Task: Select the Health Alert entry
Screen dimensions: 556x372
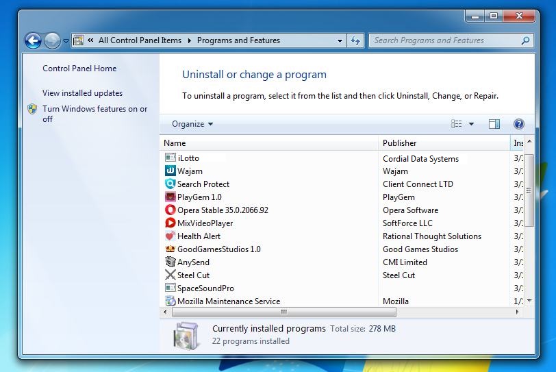Action: point(199,236)
